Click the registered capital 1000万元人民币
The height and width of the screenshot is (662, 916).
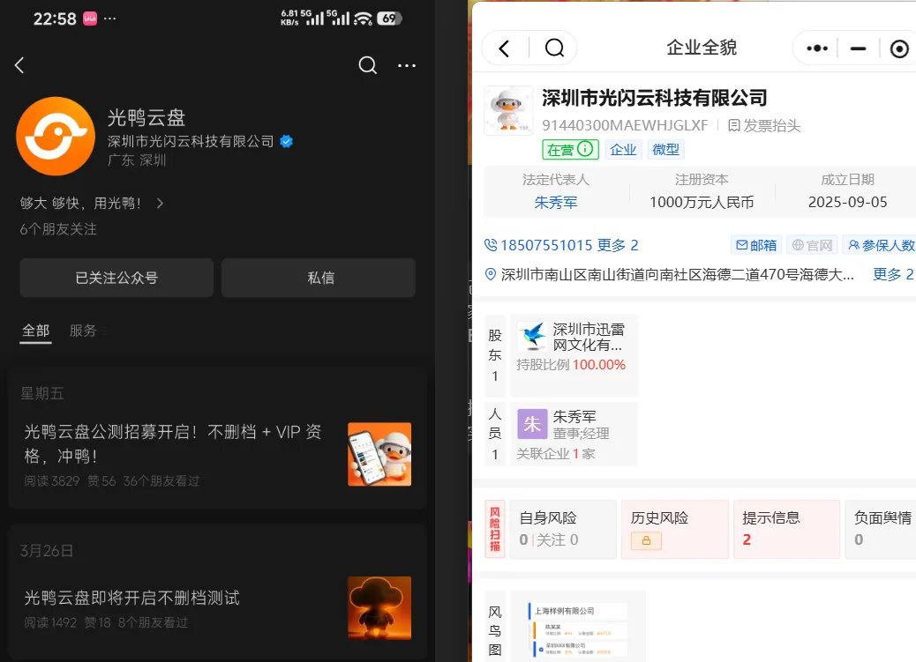pos(702,202)
